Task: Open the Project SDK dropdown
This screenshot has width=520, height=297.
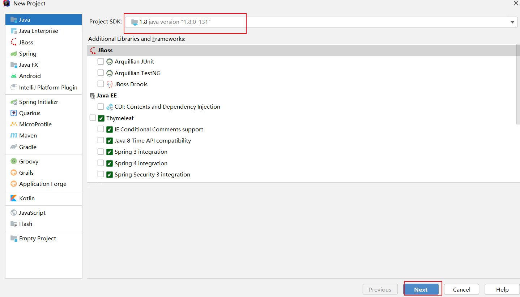Action: click(321, 22)
